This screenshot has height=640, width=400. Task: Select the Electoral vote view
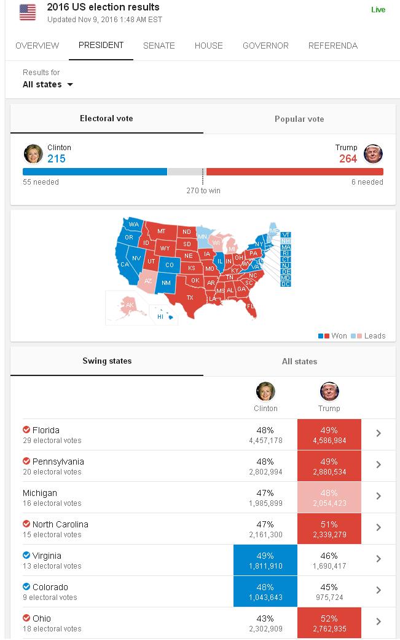(x=106, y=119)
